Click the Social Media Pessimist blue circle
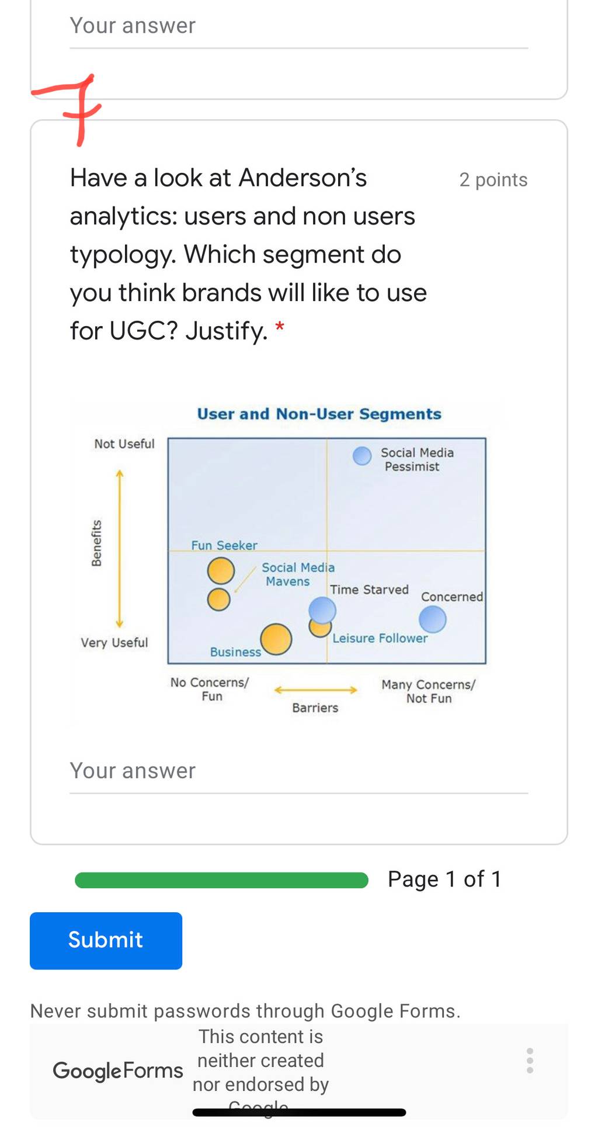Viewport: 598px width, 1129px height. pyautogui.click(x=362, y=456)
